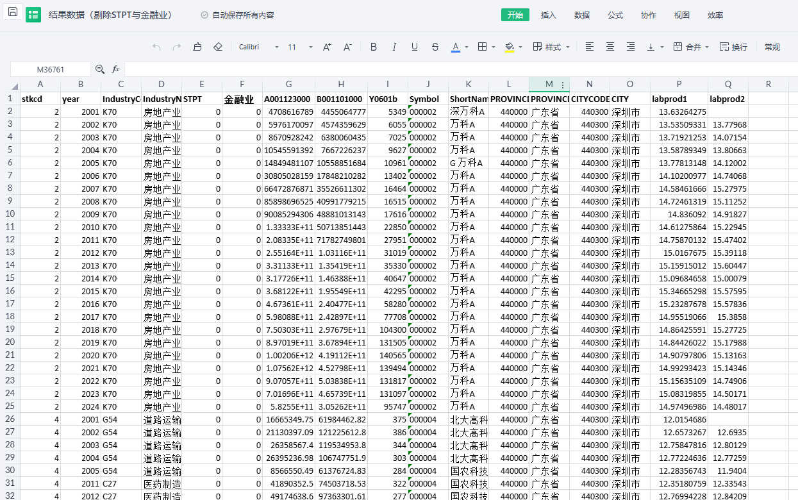Open the 公式 tab
Viewport: 798px width, 500px height.
tap(615, 15)
